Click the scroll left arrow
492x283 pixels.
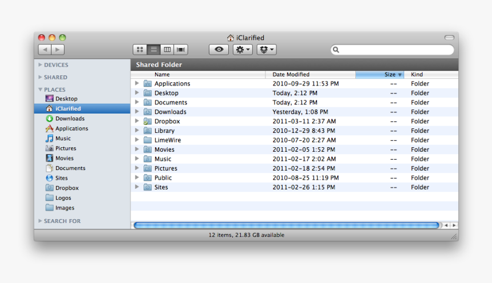tap(446, 225)
